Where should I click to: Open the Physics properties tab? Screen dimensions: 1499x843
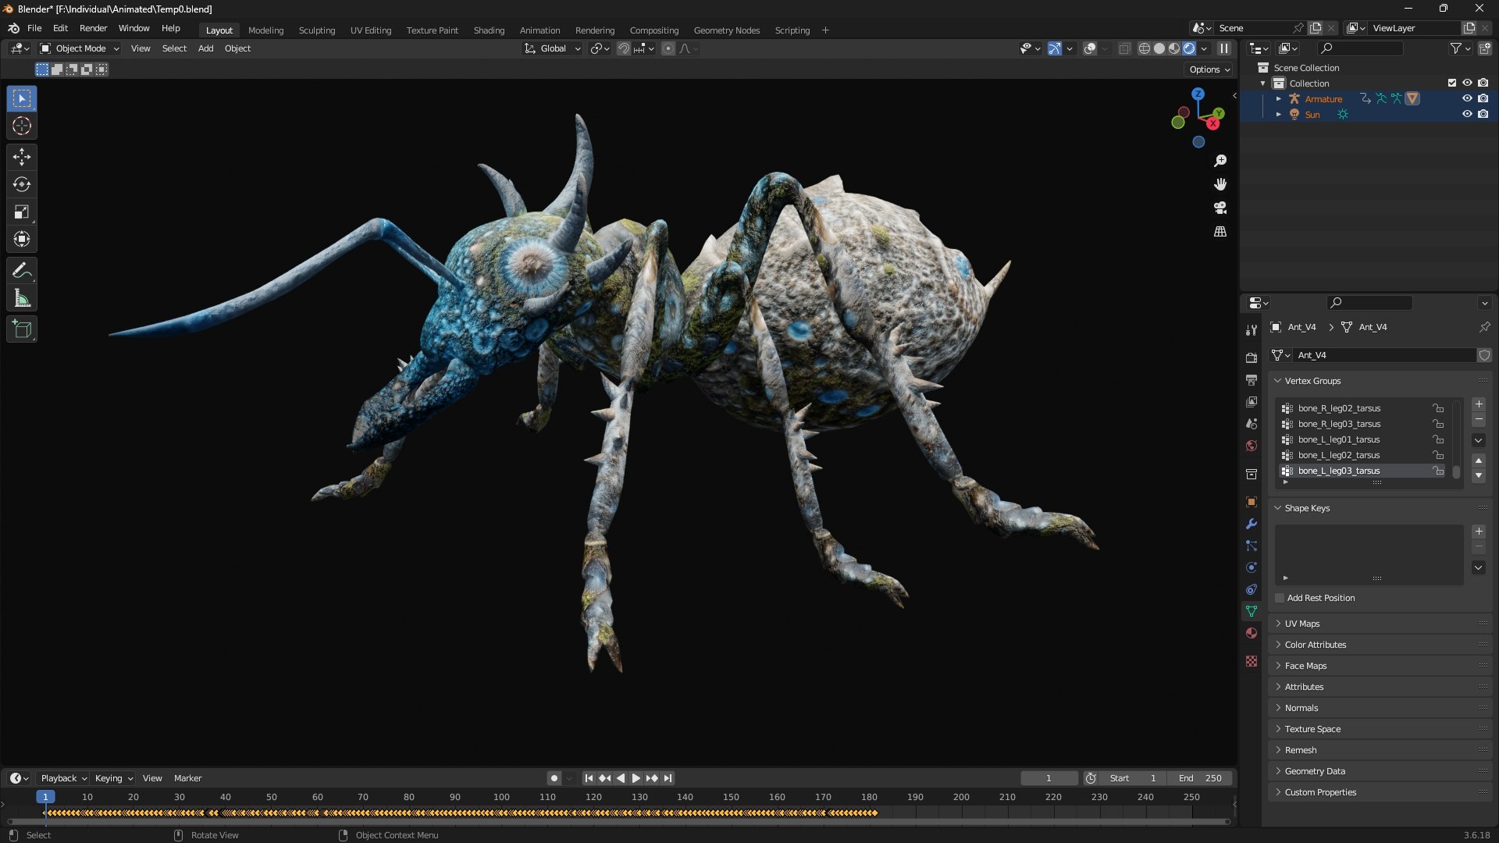(x=1252, y=567)
